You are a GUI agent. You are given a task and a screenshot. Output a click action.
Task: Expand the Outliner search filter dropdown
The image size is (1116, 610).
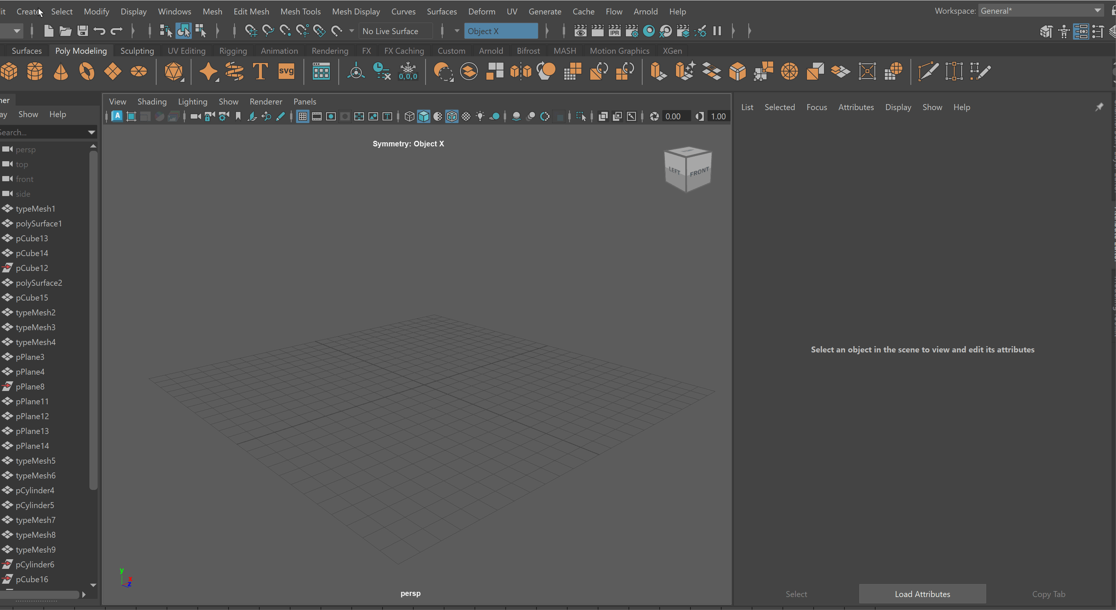point(91,132)
